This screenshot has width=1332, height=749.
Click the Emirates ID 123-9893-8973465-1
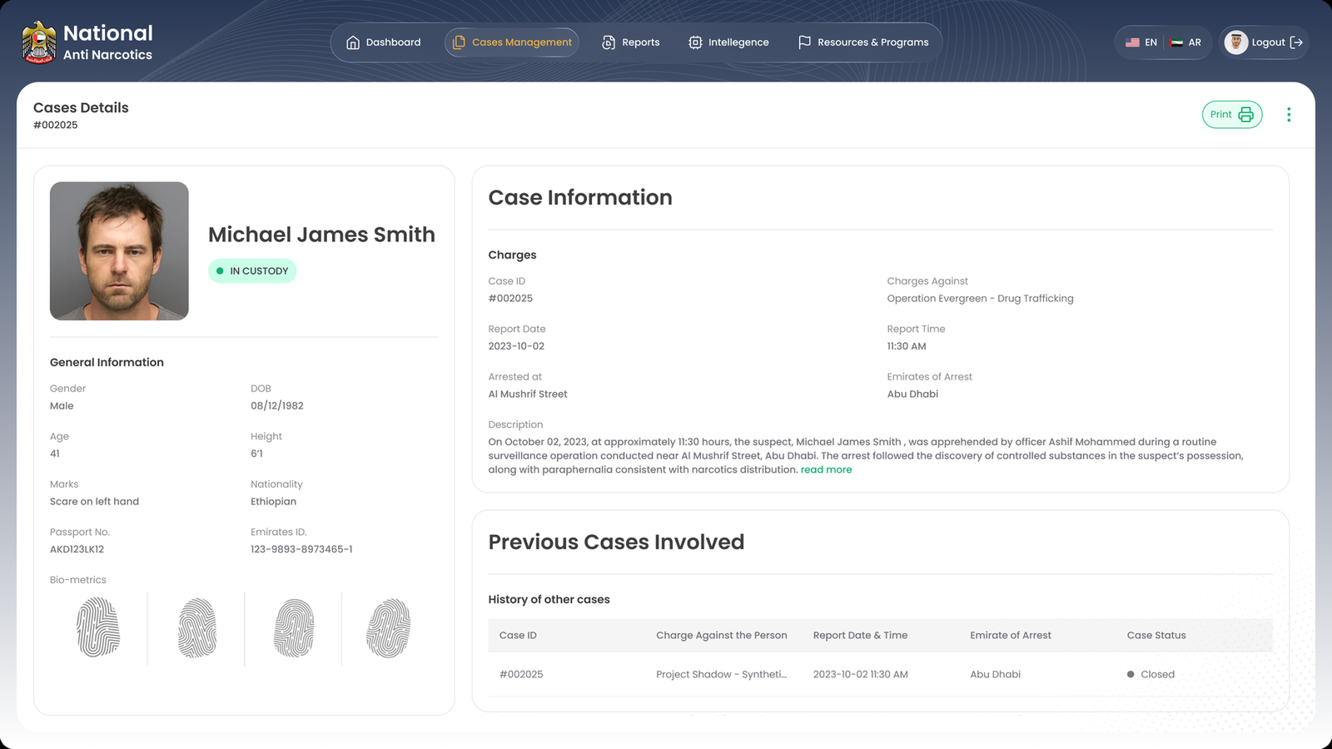(301, 549)
